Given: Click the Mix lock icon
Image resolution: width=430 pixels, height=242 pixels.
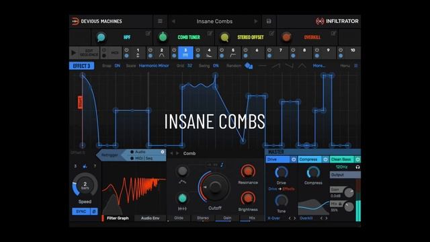Looking at the screenshot, I should (x=341, y=204).
